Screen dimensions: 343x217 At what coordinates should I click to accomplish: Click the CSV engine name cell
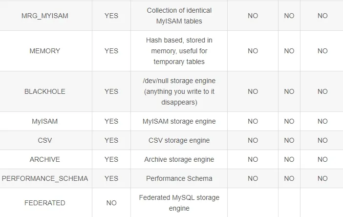click(45, 140)
